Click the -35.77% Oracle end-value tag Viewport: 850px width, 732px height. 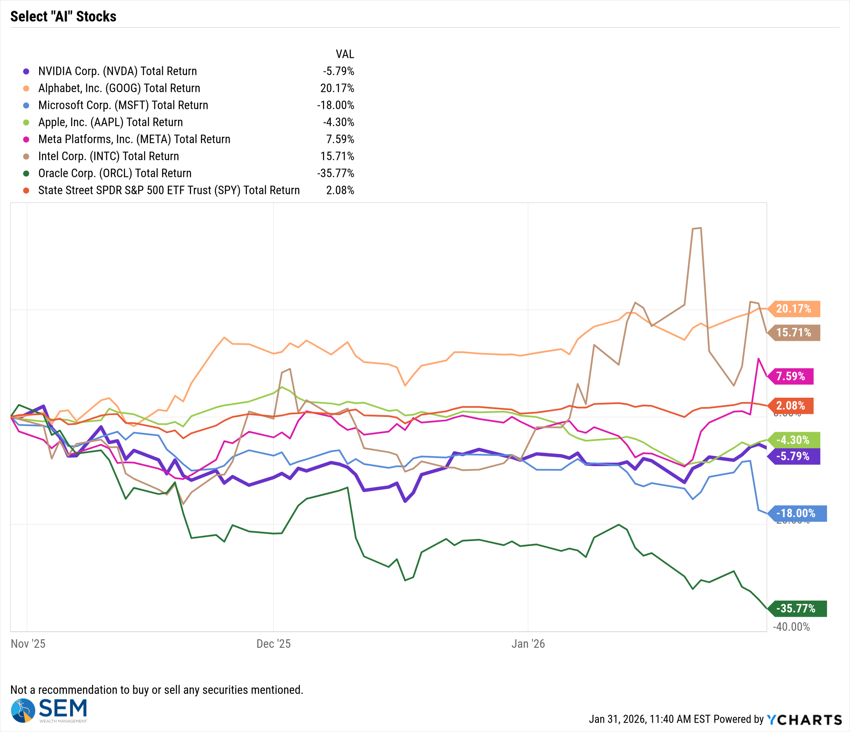796,609
